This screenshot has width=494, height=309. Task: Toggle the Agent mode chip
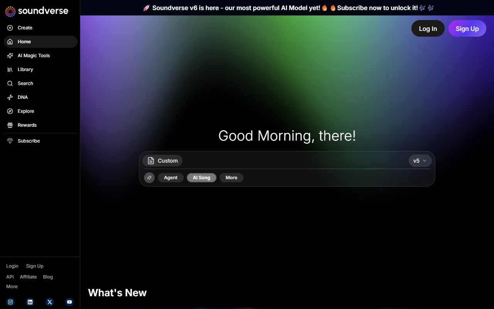tap(171, 178)
